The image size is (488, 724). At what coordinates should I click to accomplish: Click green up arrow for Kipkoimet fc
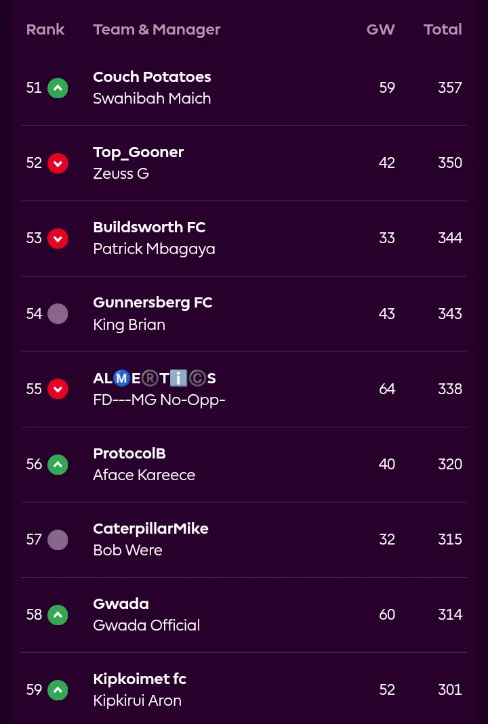click(58, 689)
